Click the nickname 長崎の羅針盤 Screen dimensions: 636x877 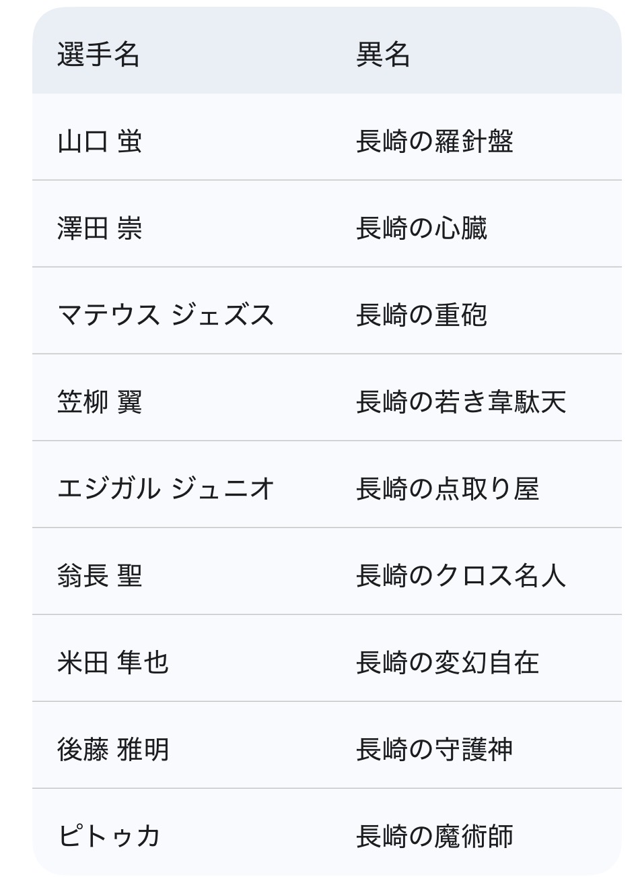434,142
